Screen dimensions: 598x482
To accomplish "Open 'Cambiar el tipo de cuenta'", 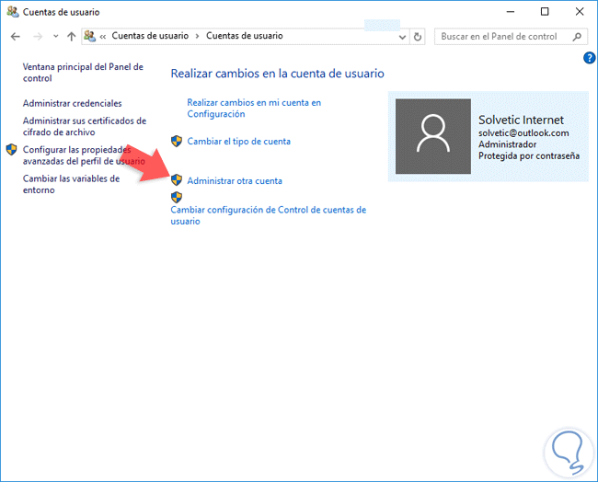I will (x=239, y=142).
